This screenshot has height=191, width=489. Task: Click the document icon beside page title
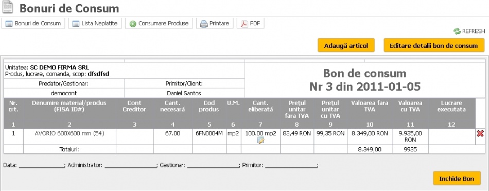pos(8,7)
